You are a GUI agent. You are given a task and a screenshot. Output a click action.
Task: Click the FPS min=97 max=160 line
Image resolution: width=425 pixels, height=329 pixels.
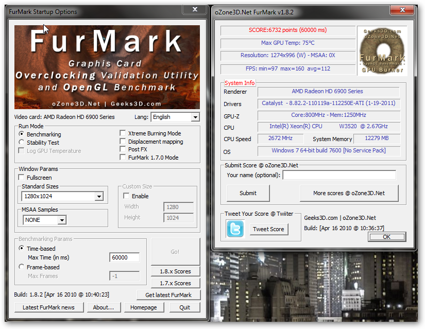[288, 68]
